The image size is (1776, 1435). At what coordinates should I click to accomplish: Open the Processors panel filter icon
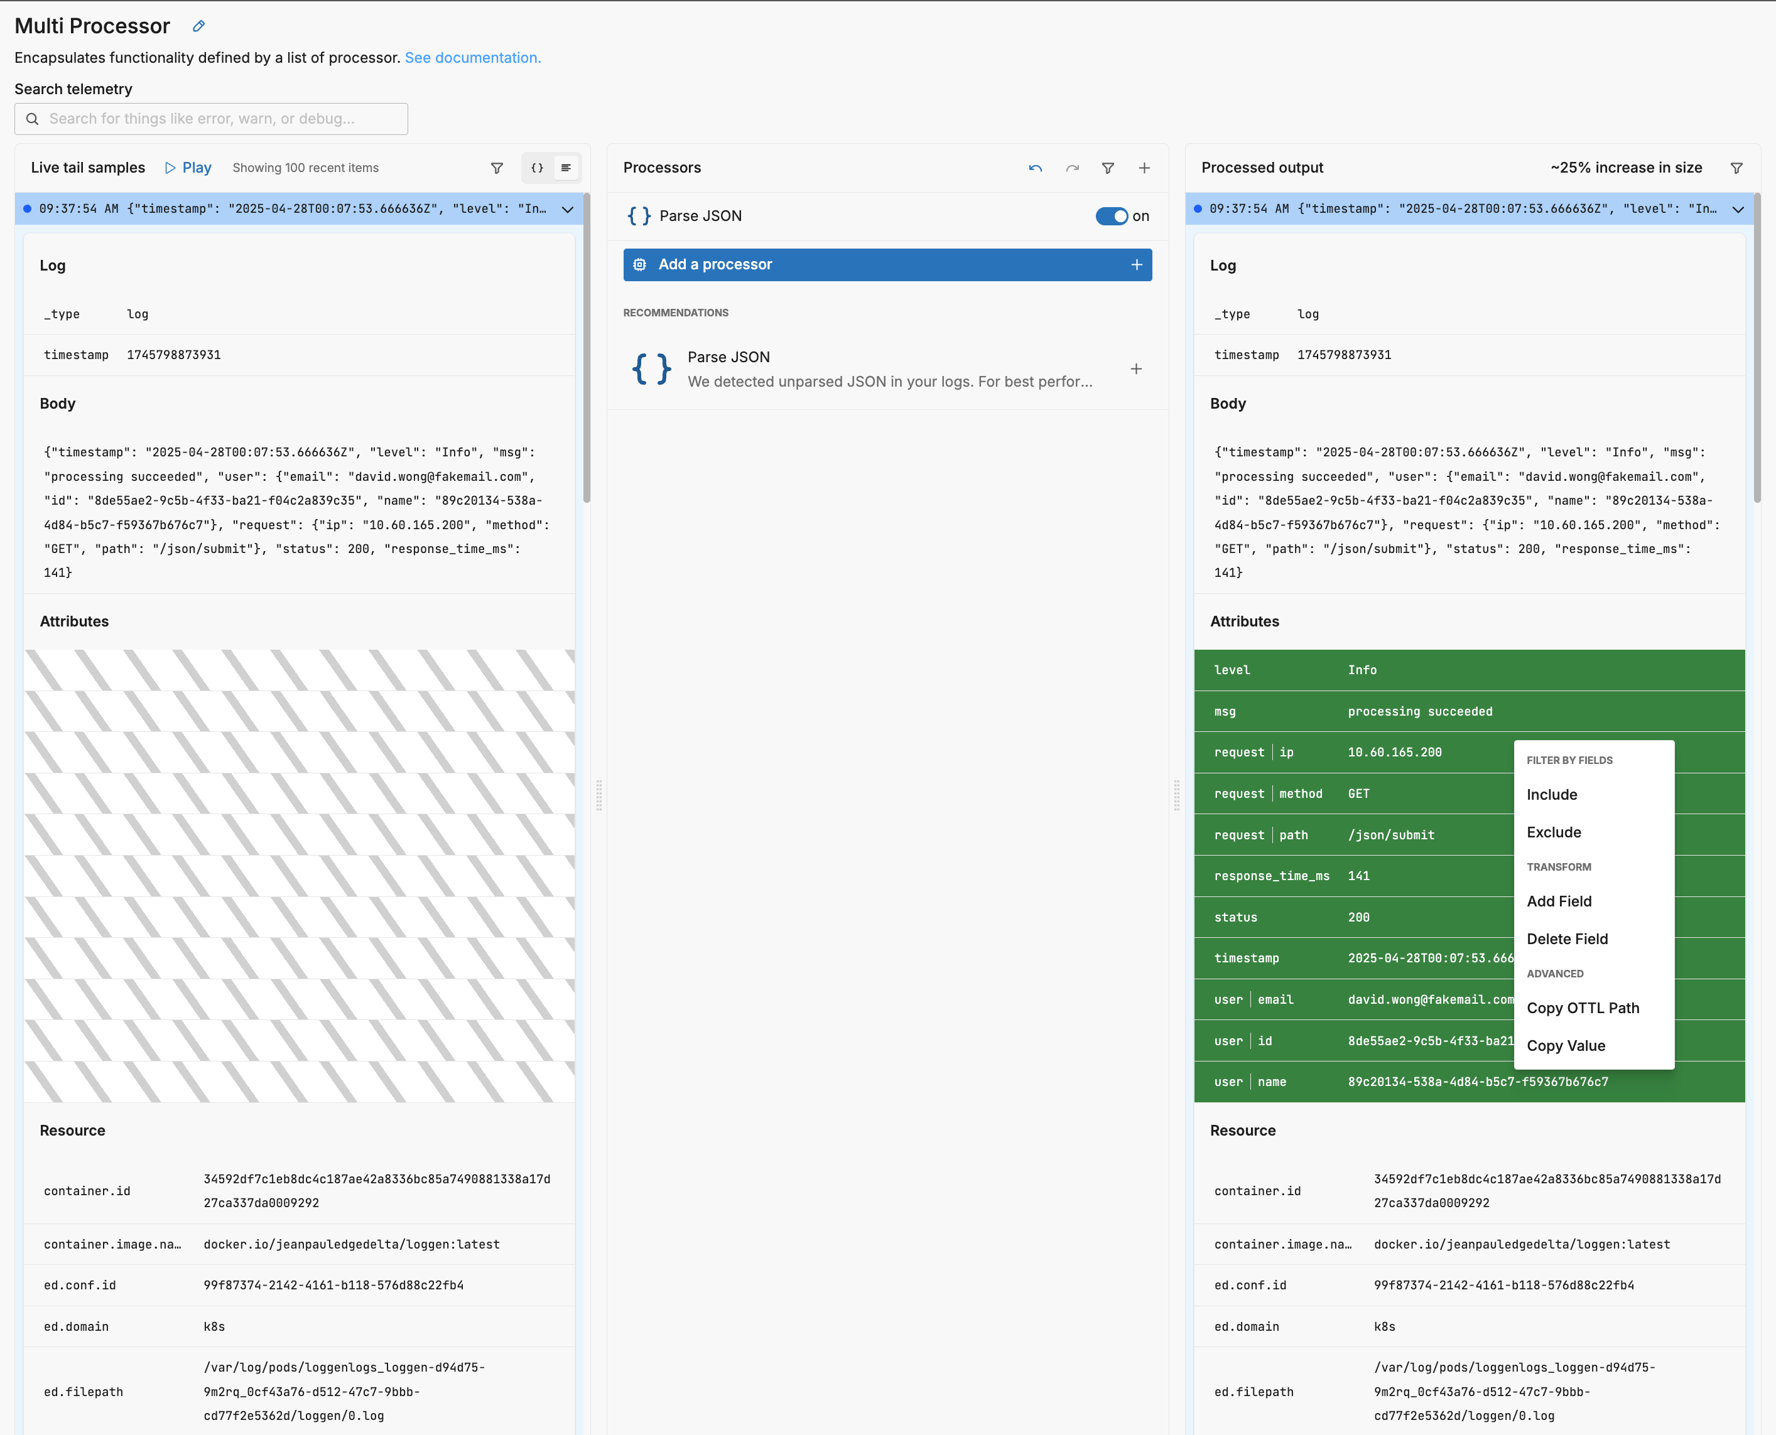click(1108, 168)
